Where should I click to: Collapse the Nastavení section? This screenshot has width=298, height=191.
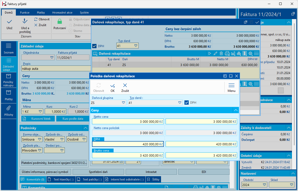click(292, 173)
